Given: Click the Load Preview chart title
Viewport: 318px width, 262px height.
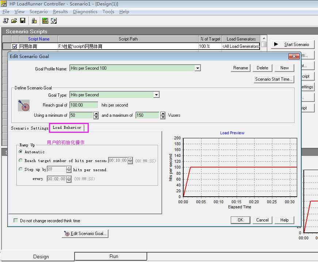Looking at the screenshot, I should pyautogui.click(x=232, y=133).
